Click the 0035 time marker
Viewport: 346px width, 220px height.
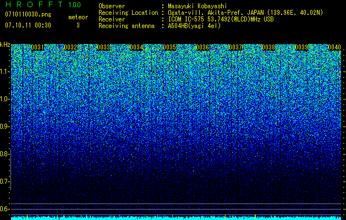coord(169,47)
